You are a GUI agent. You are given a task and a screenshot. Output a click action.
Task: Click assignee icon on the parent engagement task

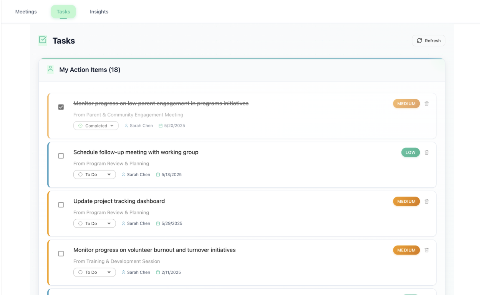(x=126, y=126)
